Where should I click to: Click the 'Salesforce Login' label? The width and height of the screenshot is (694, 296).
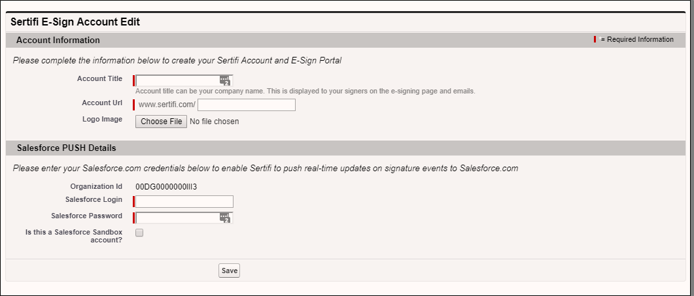[x=94, y=199]
